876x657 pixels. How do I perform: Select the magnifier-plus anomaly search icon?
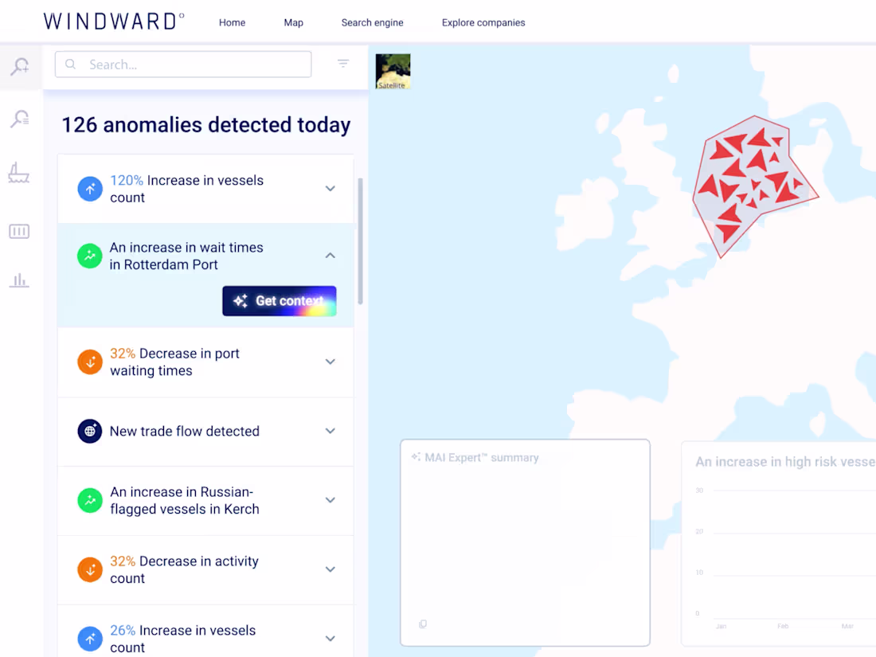click(19, 67)
